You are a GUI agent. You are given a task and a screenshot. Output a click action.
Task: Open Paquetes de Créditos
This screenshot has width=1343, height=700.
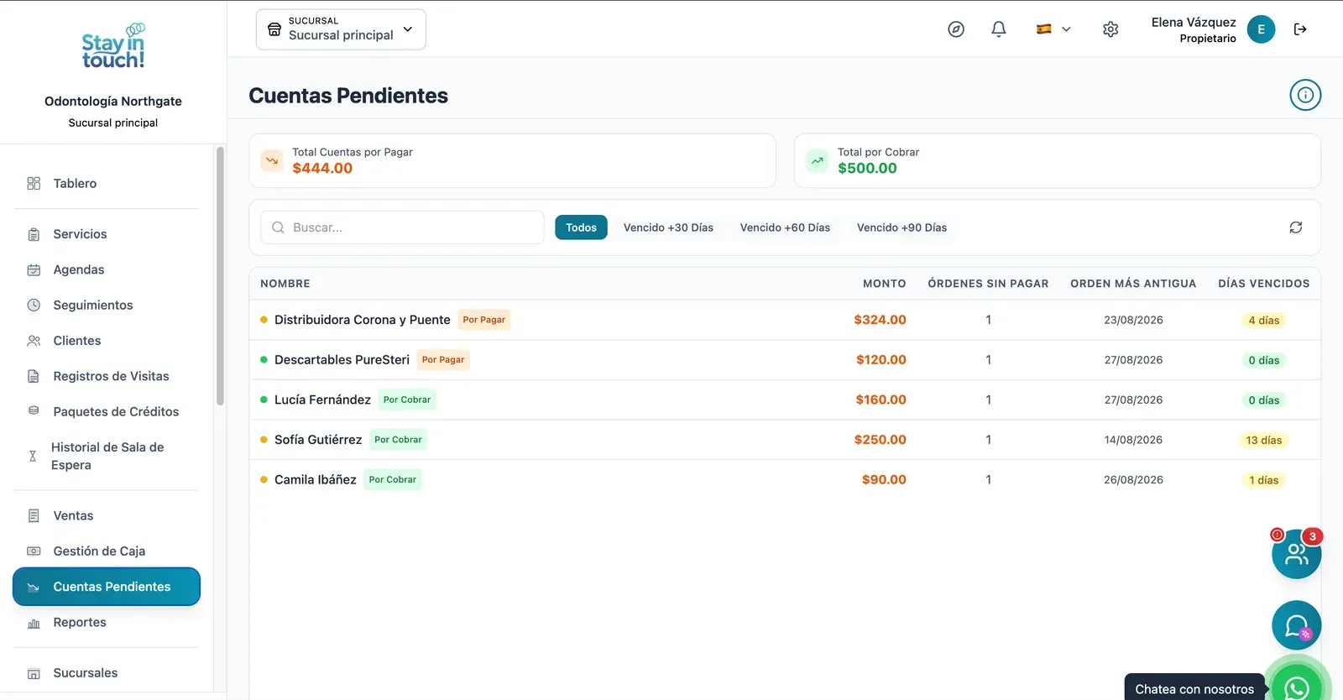[107, 411]
